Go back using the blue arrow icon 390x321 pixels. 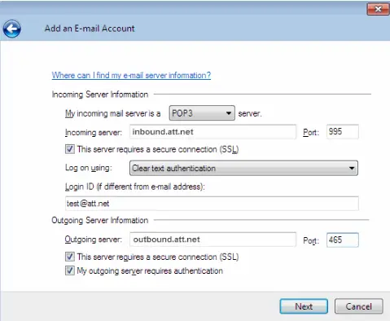(x=12, y=29)
